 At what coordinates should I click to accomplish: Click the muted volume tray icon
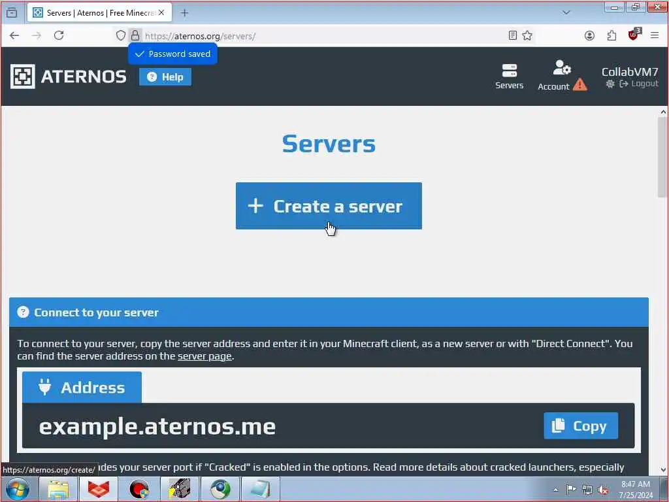point(603,490)
